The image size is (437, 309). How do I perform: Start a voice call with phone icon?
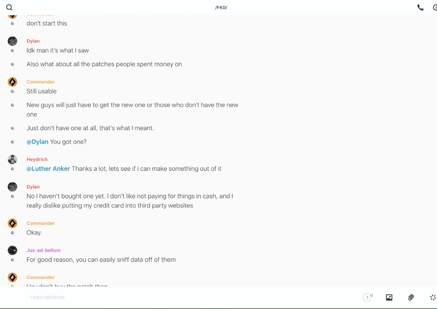pos(420,8)
